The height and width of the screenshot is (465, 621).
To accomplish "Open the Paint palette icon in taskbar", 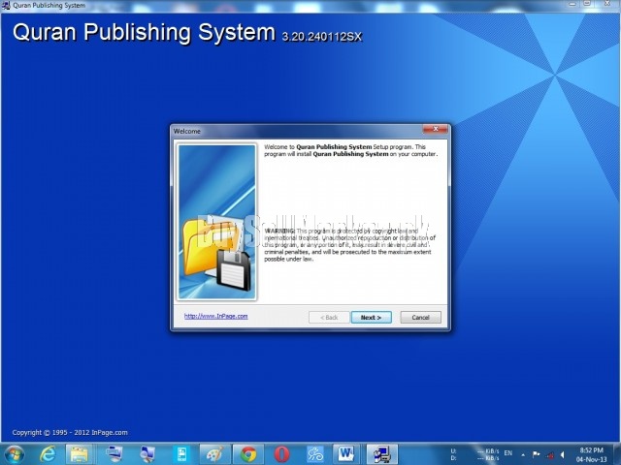I will (x=213, y=453).
